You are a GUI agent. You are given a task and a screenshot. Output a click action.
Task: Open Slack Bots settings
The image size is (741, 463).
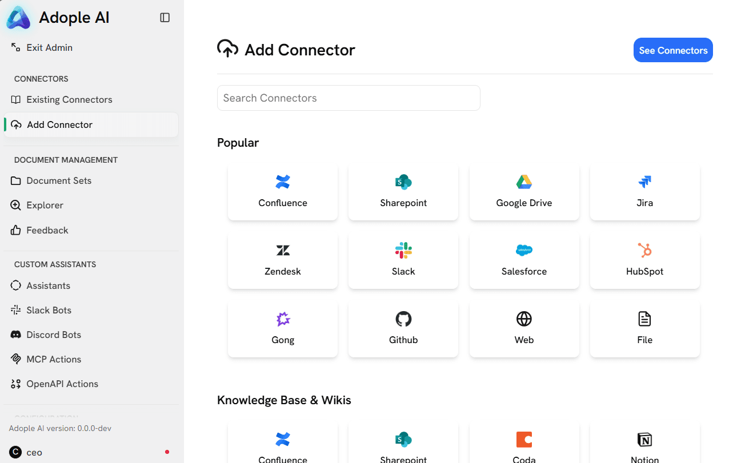[x=91, y=310]
